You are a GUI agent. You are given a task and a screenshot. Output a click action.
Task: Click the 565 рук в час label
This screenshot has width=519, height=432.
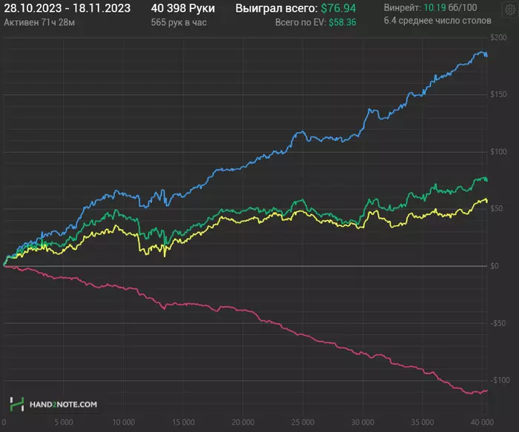(179, 22)
